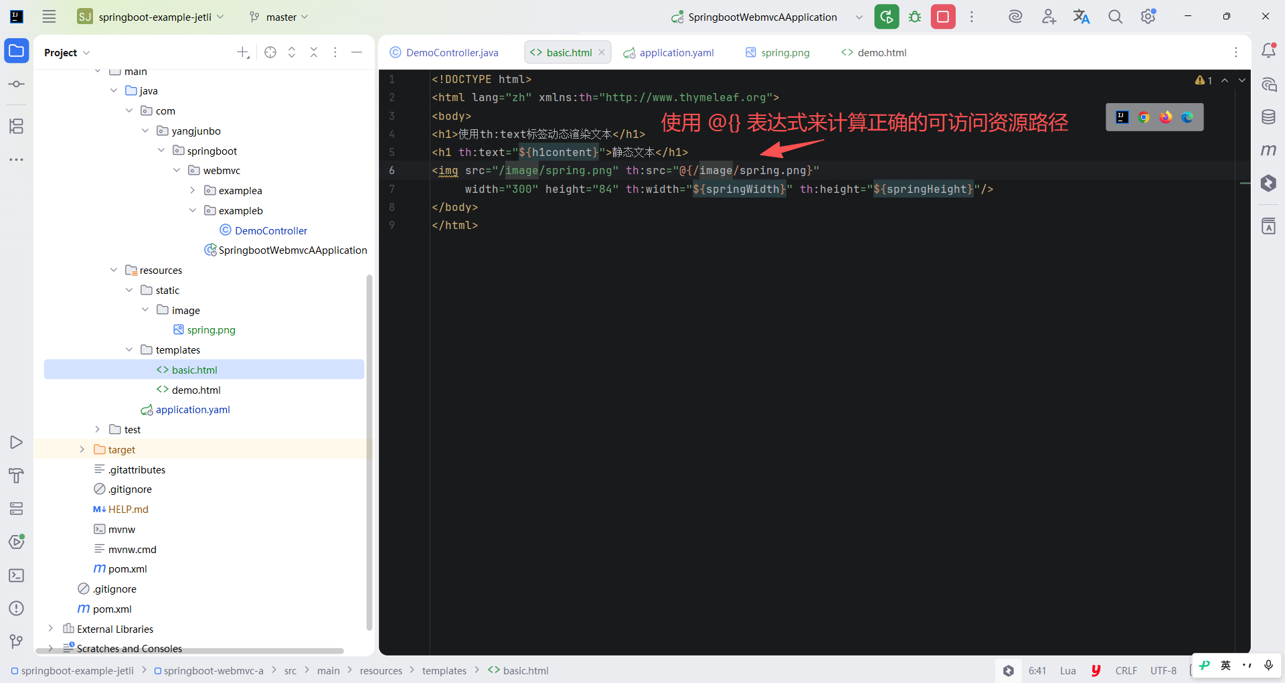Open the Project tool window icon
Screen dimensions: 1285x683
[17, 51]
